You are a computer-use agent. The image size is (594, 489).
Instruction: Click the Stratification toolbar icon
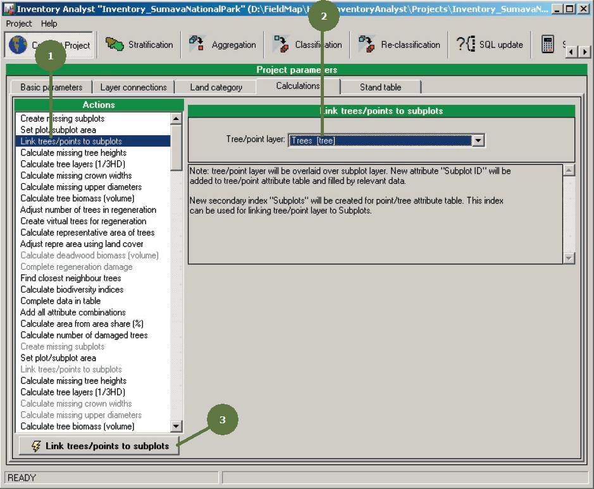pyautogui.click(x=115, y=45)
